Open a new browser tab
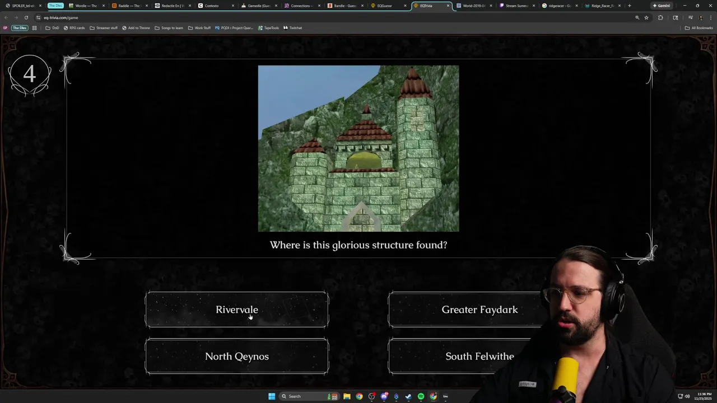The height and width of the screenshot is (403, 717). (x=629, y=6)
